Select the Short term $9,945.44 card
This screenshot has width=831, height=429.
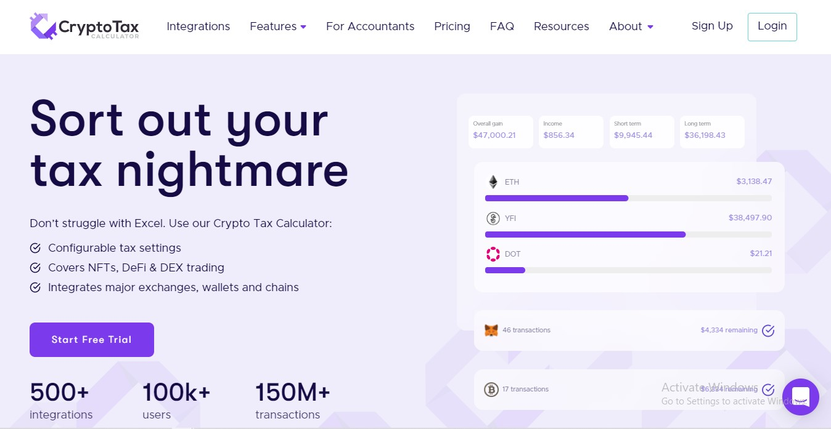click(x=642, y=131)
